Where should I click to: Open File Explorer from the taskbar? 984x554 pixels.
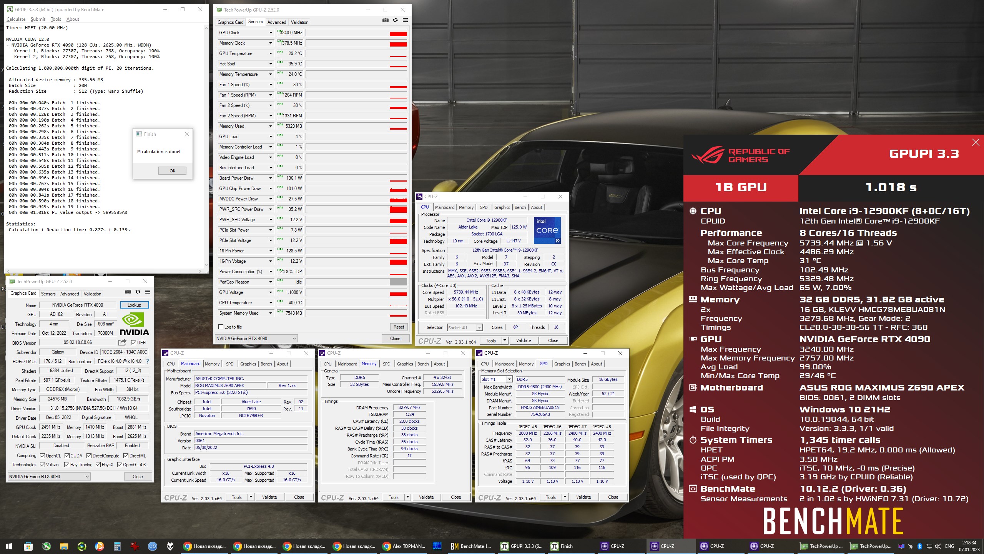pos(64,546)
